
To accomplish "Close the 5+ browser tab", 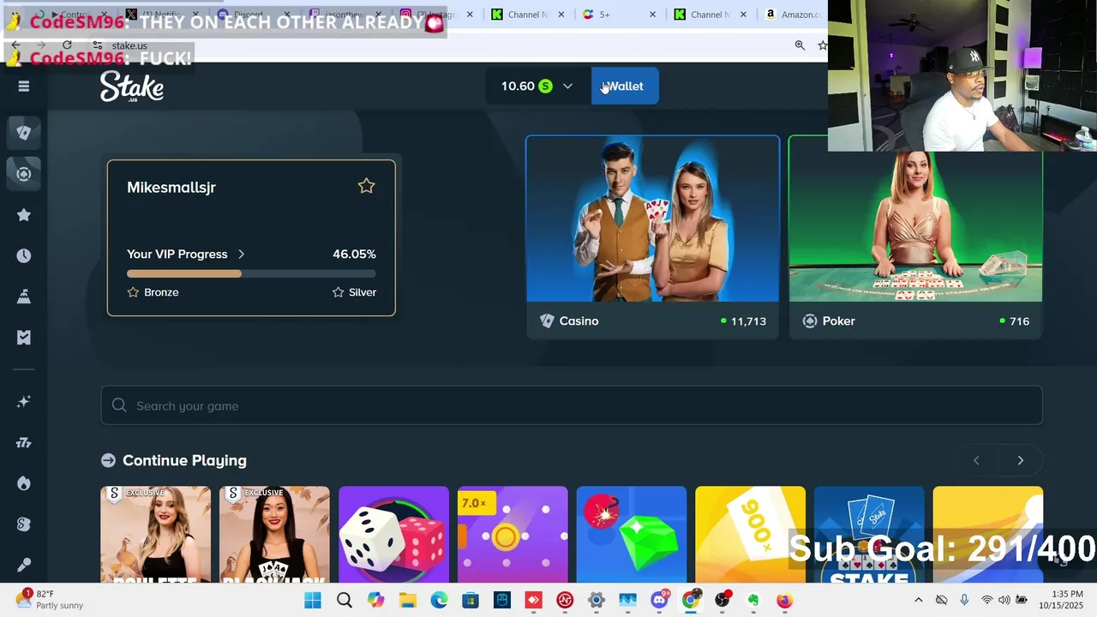I will [652, 15].
